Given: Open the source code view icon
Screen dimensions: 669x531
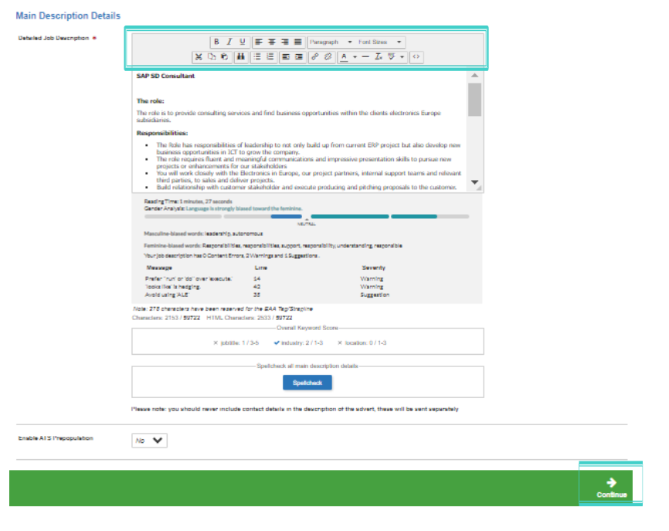Looking at the screenshot, I should (x=416, y=56).
